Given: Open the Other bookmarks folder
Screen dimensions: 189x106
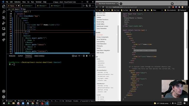Looking at the screenshot, I should (x=170, y=10).
